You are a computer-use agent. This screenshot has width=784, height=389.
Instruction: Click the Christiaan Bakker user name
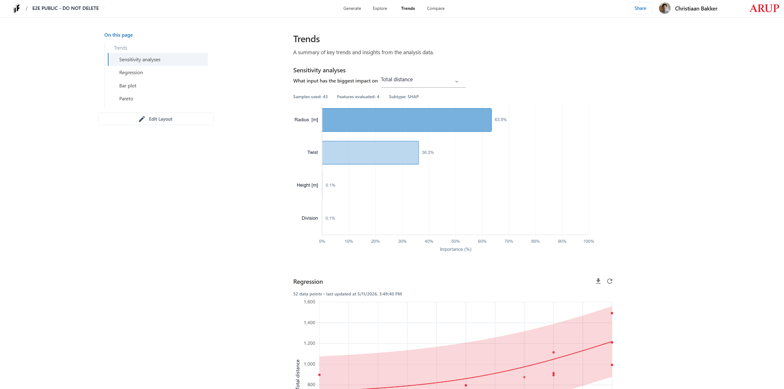(x=696, y=9)
